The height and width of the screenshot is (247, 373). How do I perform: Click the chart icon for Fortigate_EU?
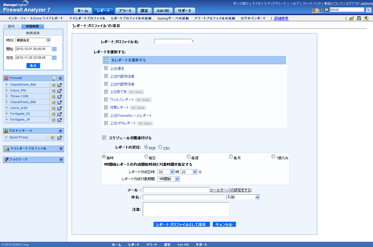[x=60, y=114]
